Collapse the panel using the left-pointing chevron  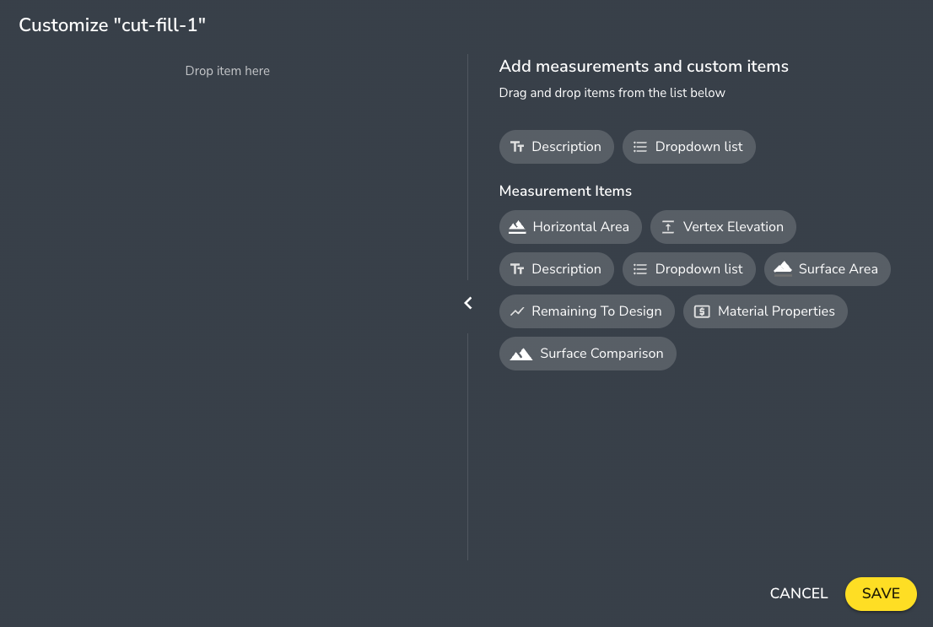click(x=468, y=302)
